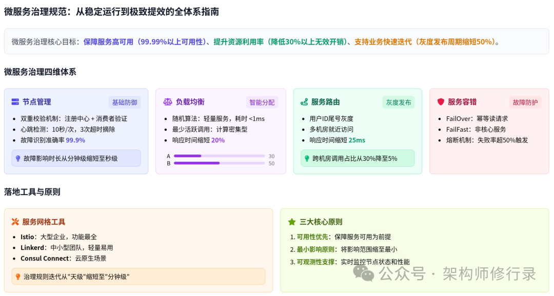Click the Linkerd bullet line

(x=67, y=248)
